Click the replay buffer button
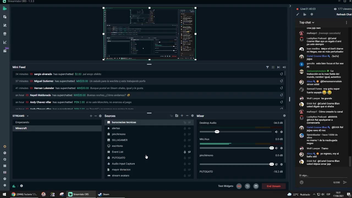352x198 pixels. click(x=247, y=186)
